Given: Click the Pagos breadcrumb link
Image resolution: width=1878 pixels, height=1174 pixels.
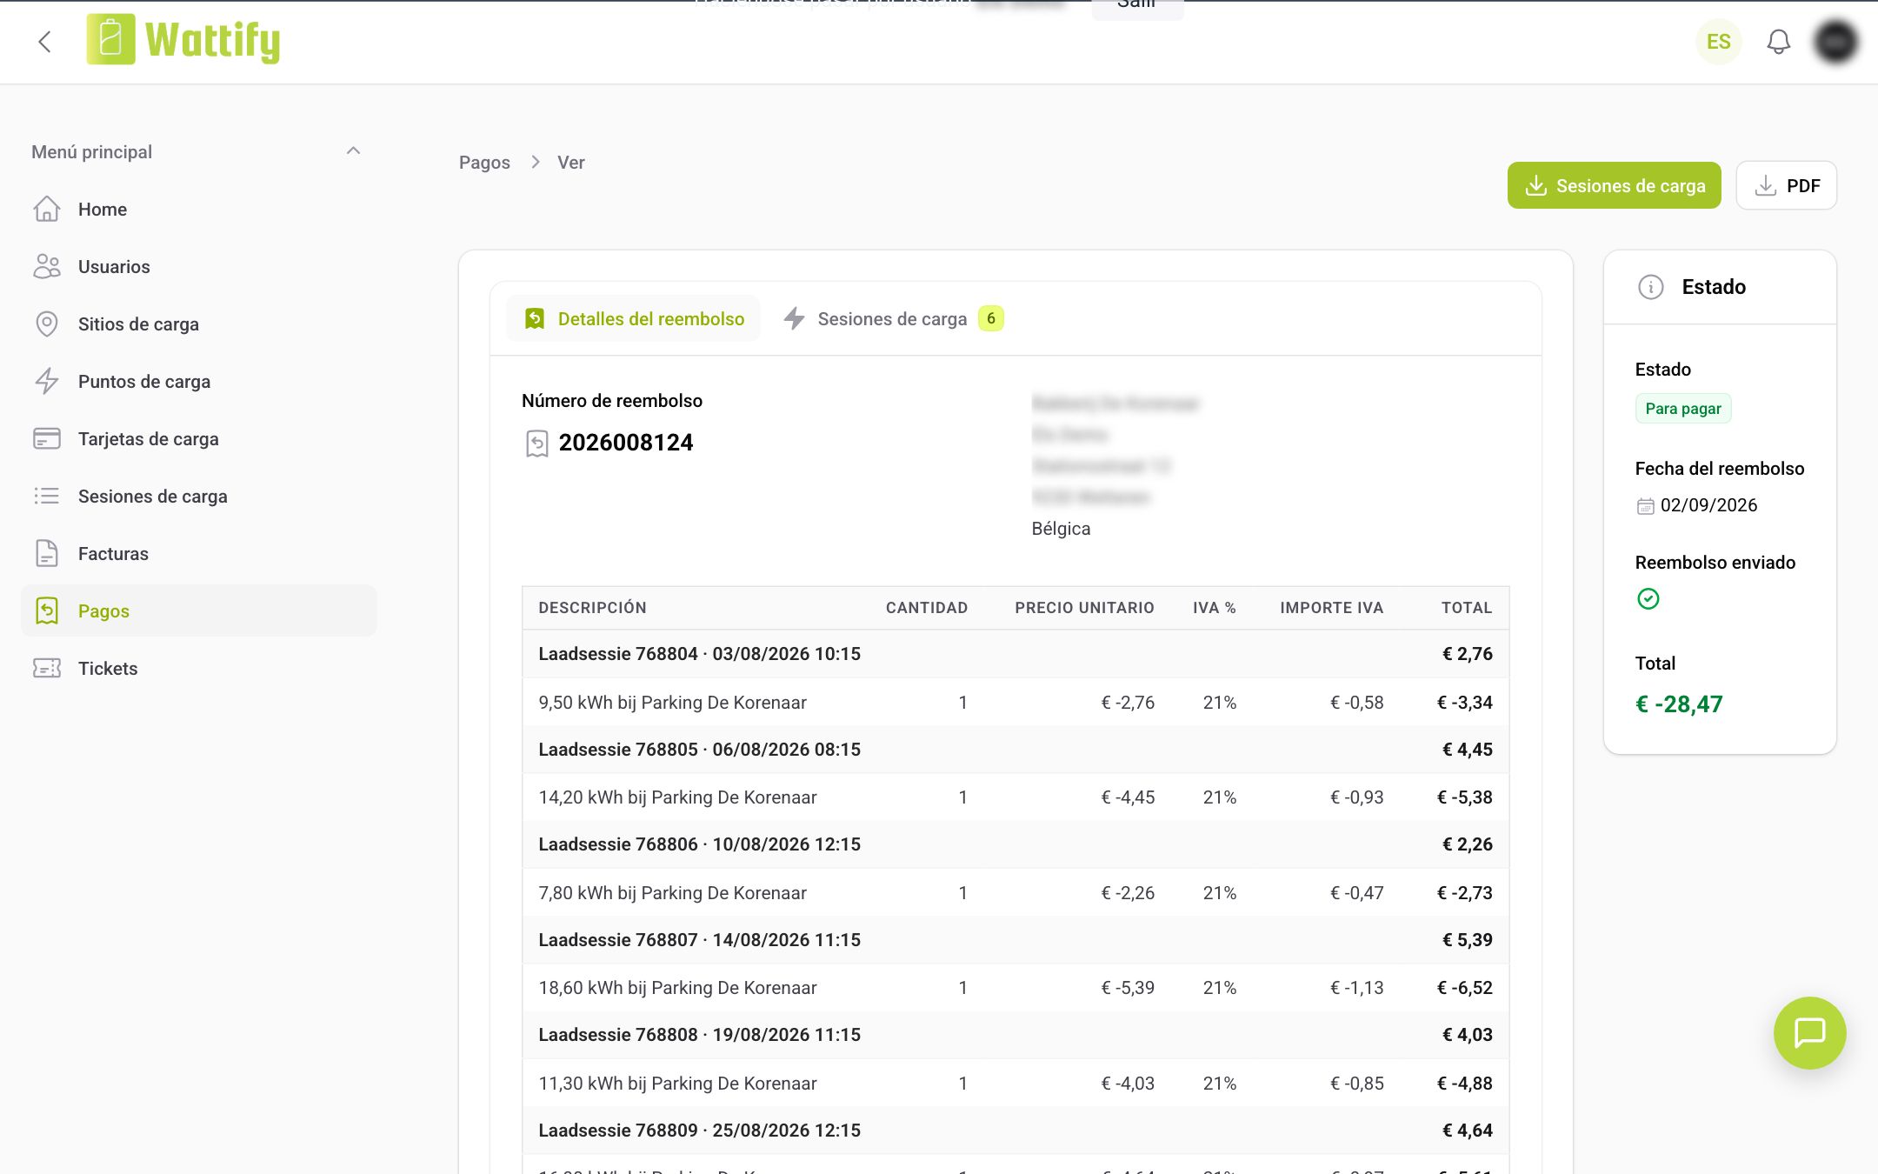Looking at the screenshot, I should [484, 163].
